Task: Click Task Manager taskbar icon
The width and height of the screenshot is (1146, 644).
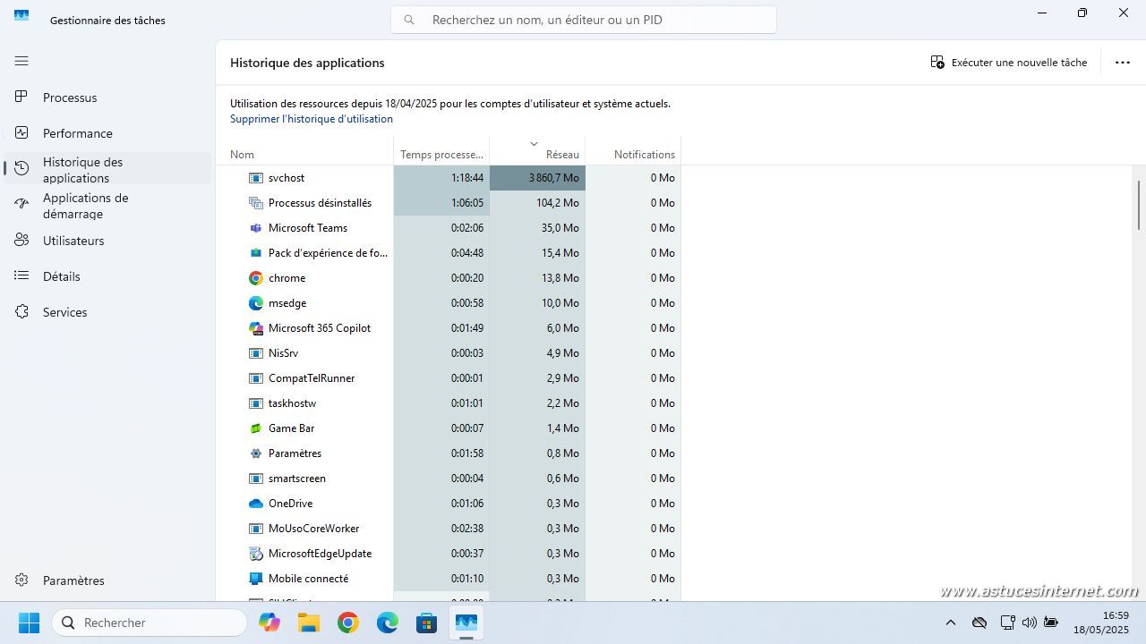Action: 466,623
